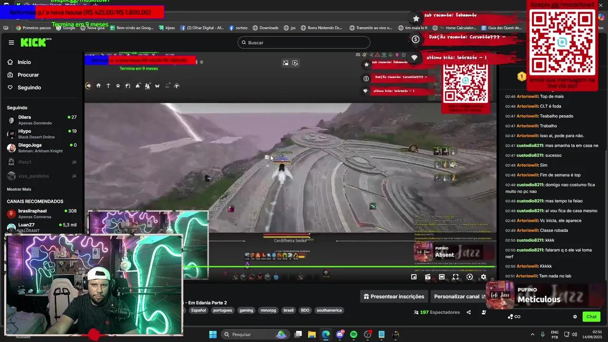The height and width of the screenshot is (342, 608).
Task: Open offline channel Pletz1
Action: pos(42,162)
